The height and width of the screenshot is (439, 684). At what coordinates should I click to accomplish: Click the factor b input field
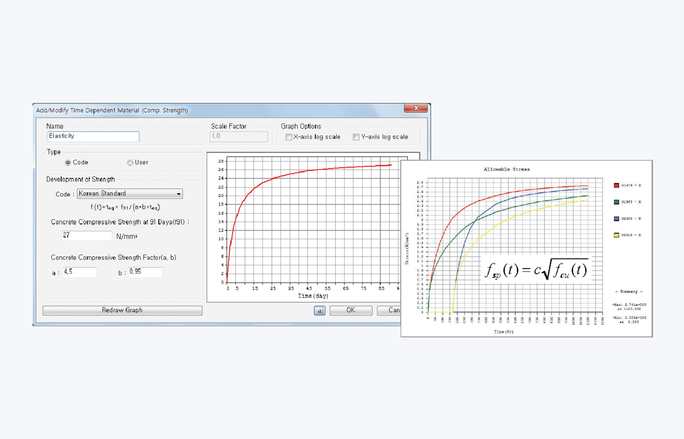(x=145, y=272)
